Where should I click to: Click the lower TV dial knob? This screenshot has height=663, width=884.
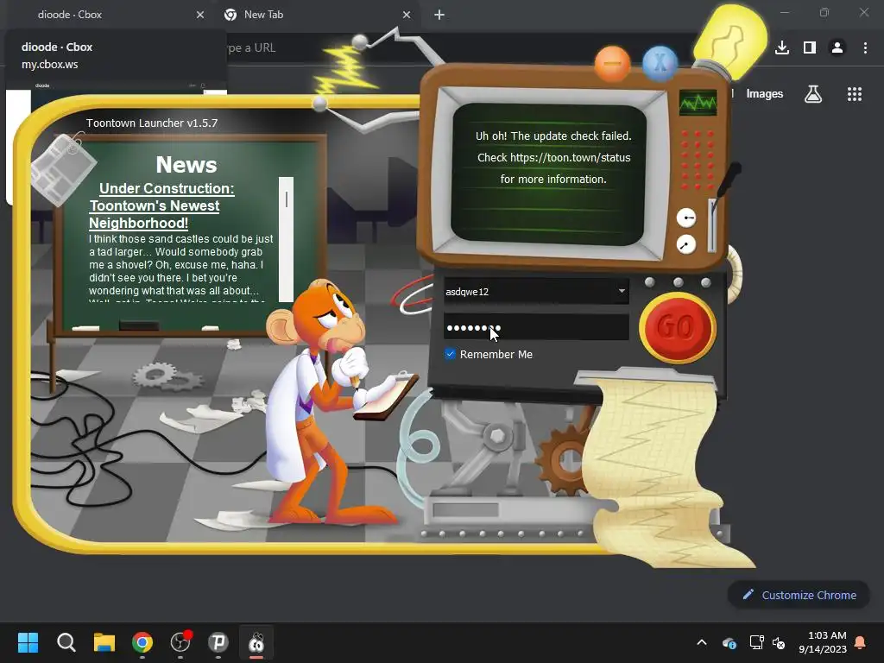[686, 244]
